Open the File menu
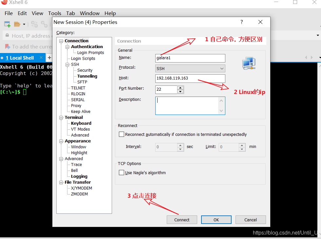 point(9,13)
